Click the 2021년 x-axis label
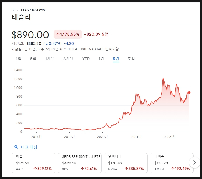Viewport: 202px width, 179px height. 136,137
